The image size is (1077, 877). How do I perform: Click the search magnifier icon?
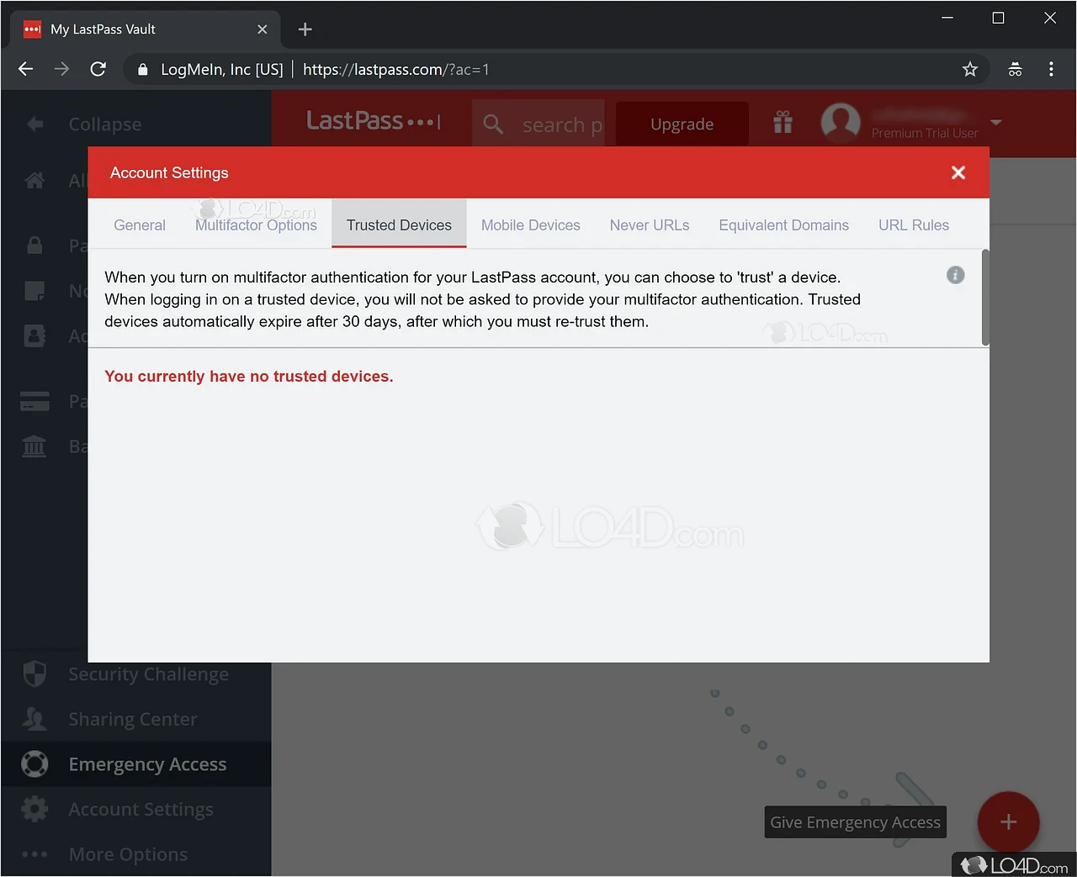(493, 124)
